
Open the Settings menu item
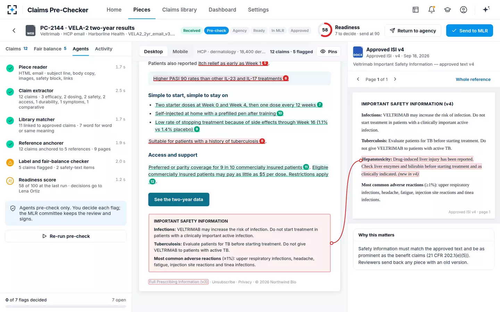click(258, 10)
